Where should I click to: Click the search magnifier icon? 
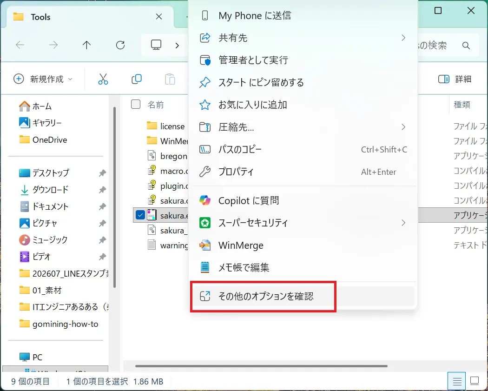click(x=466, y=46)
